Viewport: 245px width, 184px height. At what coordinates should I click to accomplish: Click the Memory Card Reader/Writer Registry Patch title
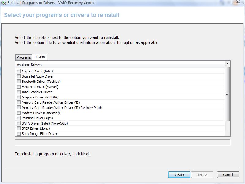(x=62, y=108)
